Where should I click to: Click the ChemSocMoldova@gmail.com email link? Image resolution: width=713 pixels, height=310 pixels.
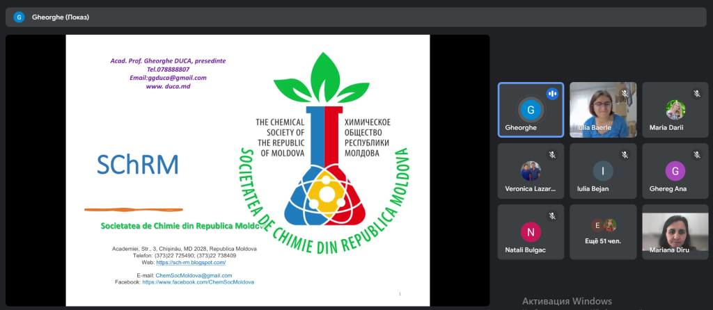[194, 275]
